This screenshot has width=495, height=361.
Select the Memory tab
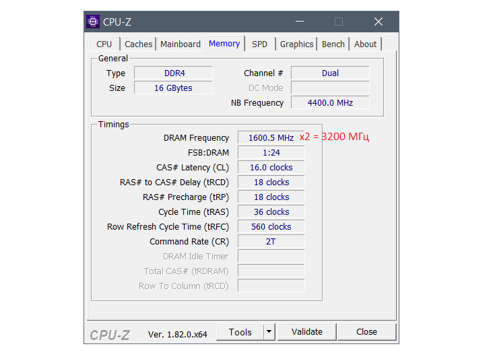tap(224, 43)
